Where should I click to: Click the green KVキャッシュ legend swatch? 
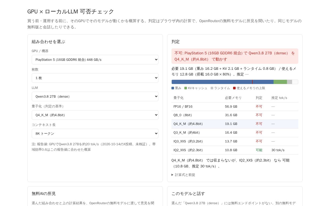click(x=186, y=88)
